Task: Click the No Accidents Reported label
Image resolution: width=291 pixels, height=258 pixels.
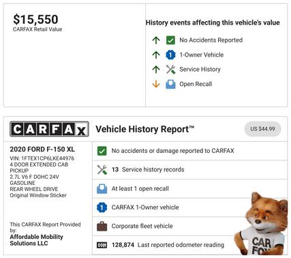Action: 211,40
